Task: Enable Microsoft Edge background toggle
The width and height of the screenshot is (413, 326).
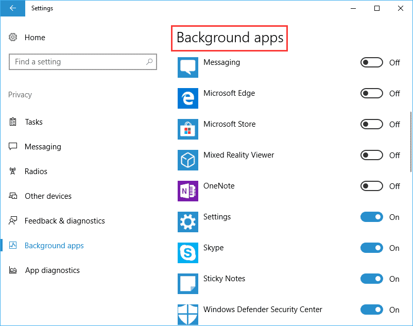Action: (x=372, y=93)
